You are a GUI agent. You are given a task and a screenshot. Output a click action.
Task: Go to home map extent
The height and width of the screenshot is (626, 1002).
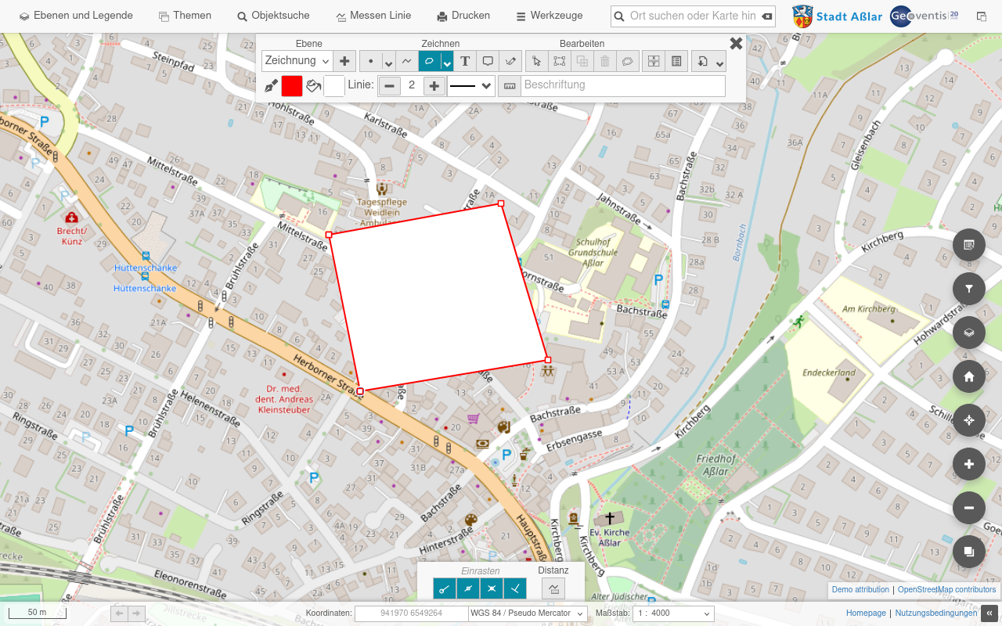pos(969,376)
